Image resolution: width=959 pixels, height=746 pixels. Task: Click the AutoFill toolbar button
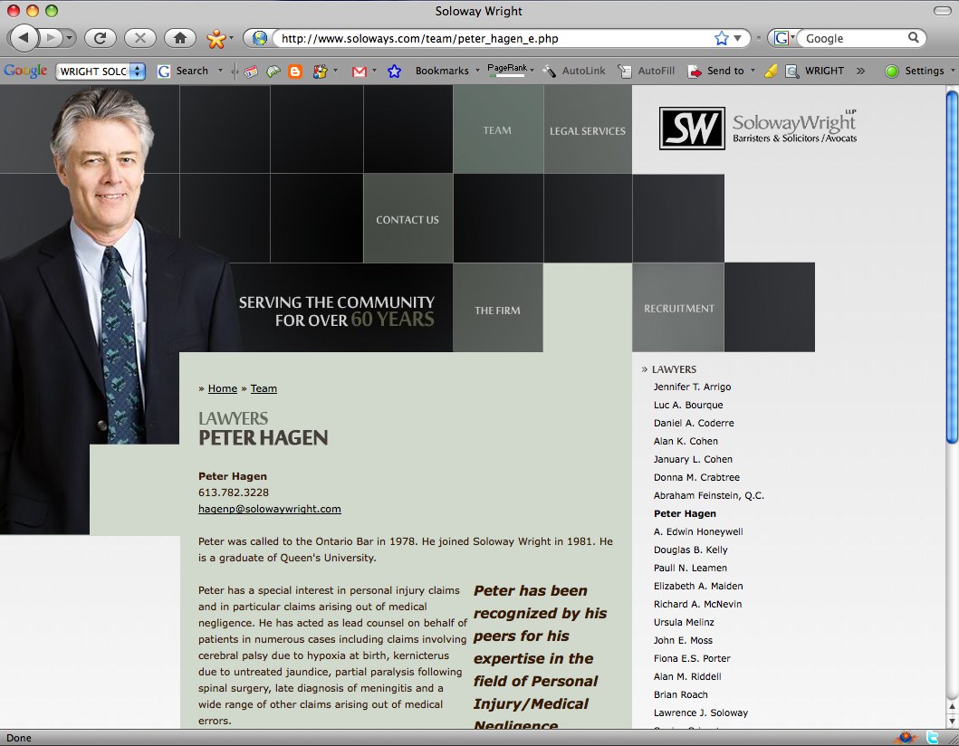647,71
